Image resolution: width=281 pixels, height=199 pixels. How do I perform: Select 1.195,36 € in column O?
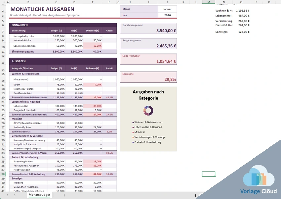(241, 11)
